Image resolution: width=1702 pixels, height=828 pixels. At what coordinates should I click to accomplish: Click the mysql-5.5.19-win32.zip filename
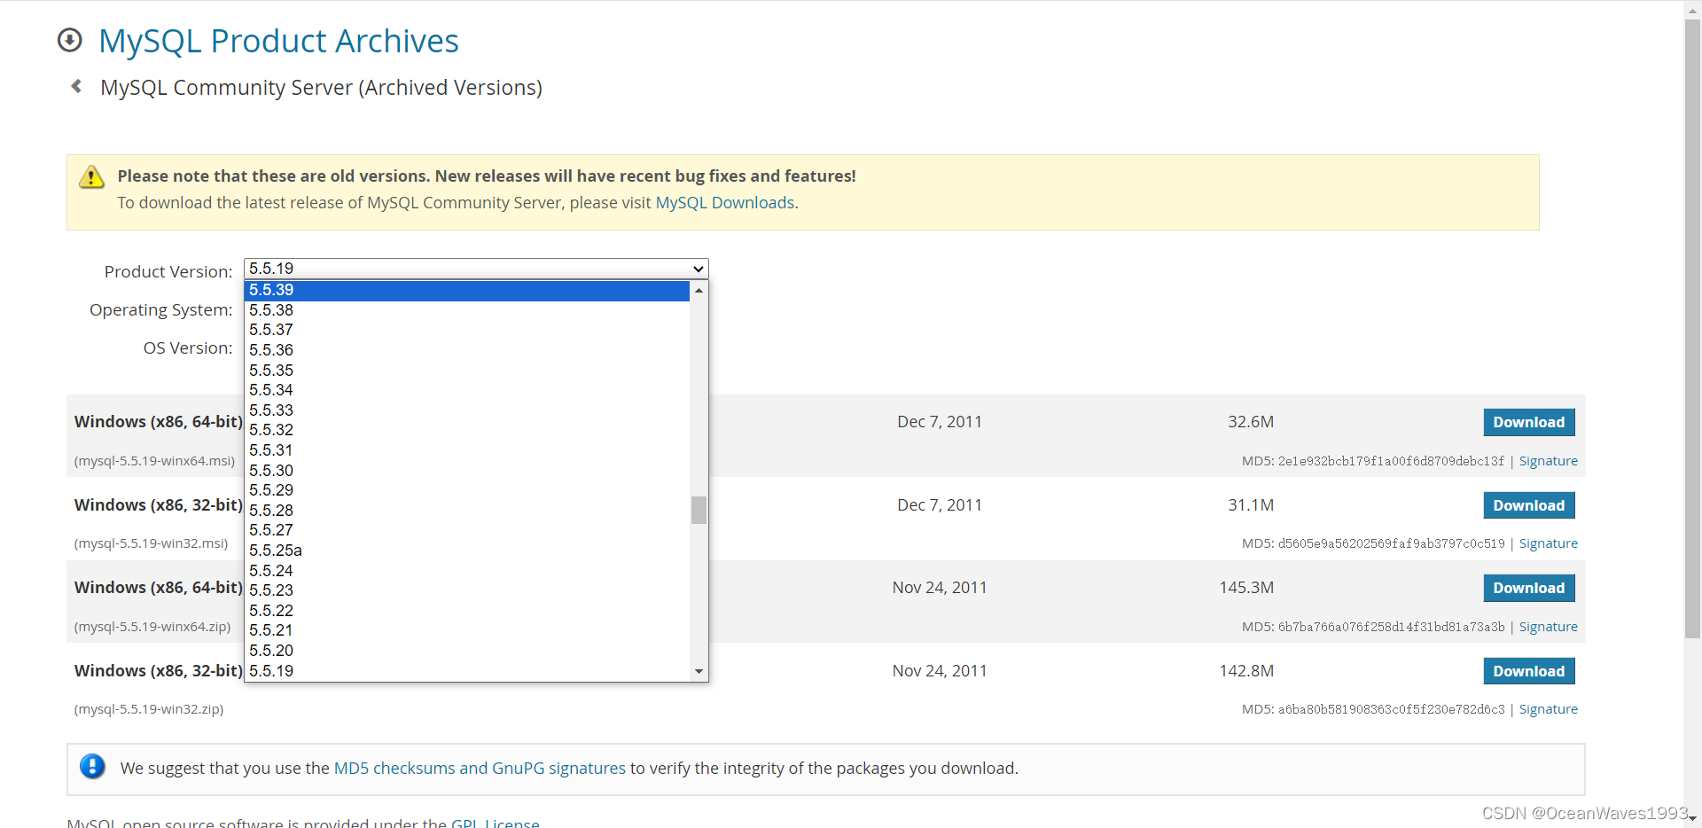(x=149, y=709)
